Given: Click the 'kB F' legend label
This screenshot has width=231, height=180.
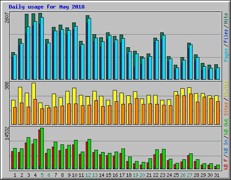Looking at the screenshot, I should (226, 164).
